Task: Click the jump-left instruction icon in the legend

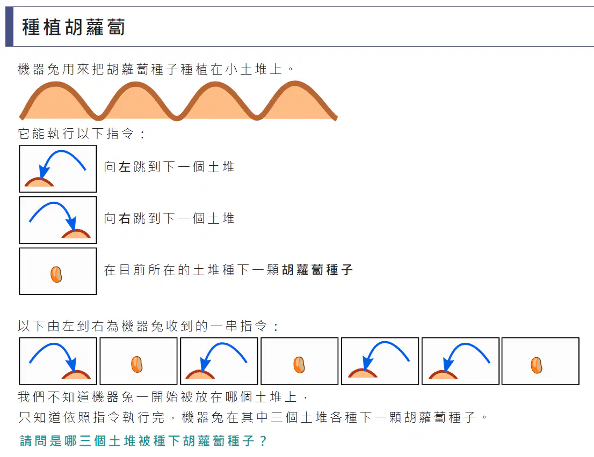Action: 58,169
